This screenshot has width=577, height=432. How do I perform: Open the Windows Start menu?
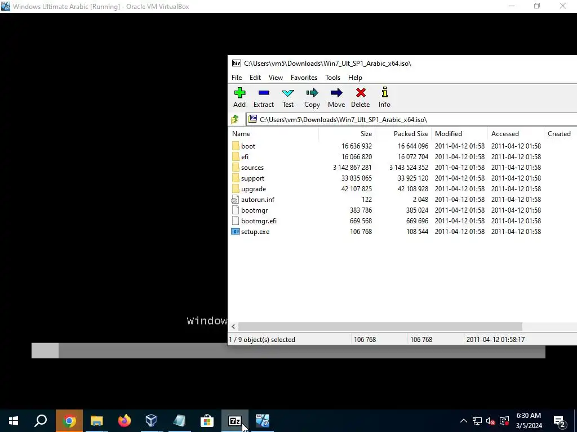(14, 421)
